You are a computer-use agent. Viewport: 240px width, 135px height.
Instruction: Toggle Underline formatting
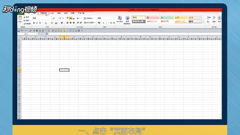40,23
